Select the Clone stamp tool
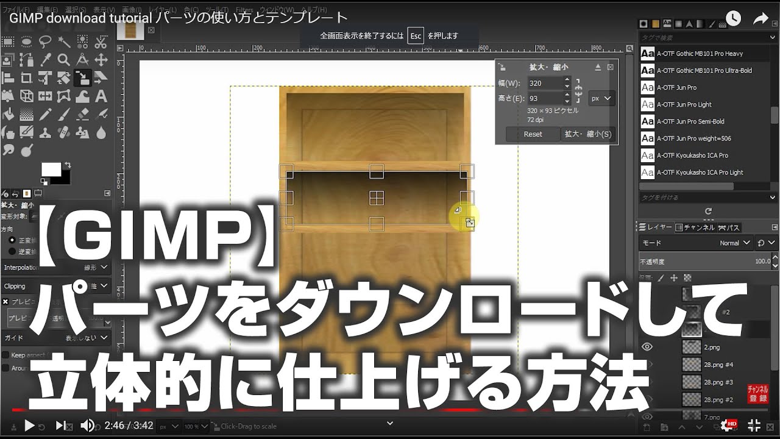 [45, 132]
